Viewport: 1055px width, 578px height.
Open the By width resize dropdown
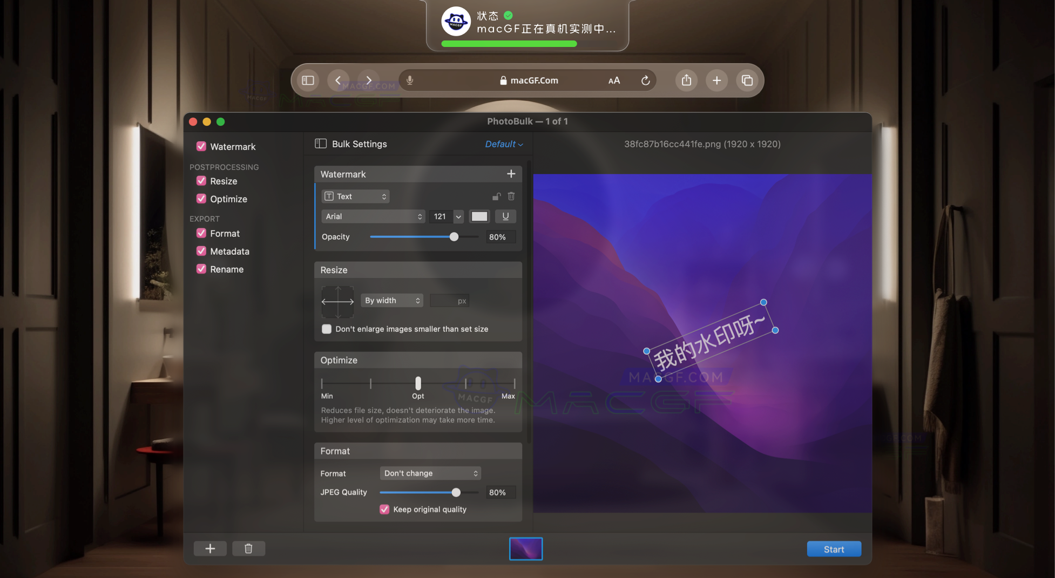(391, 300)
